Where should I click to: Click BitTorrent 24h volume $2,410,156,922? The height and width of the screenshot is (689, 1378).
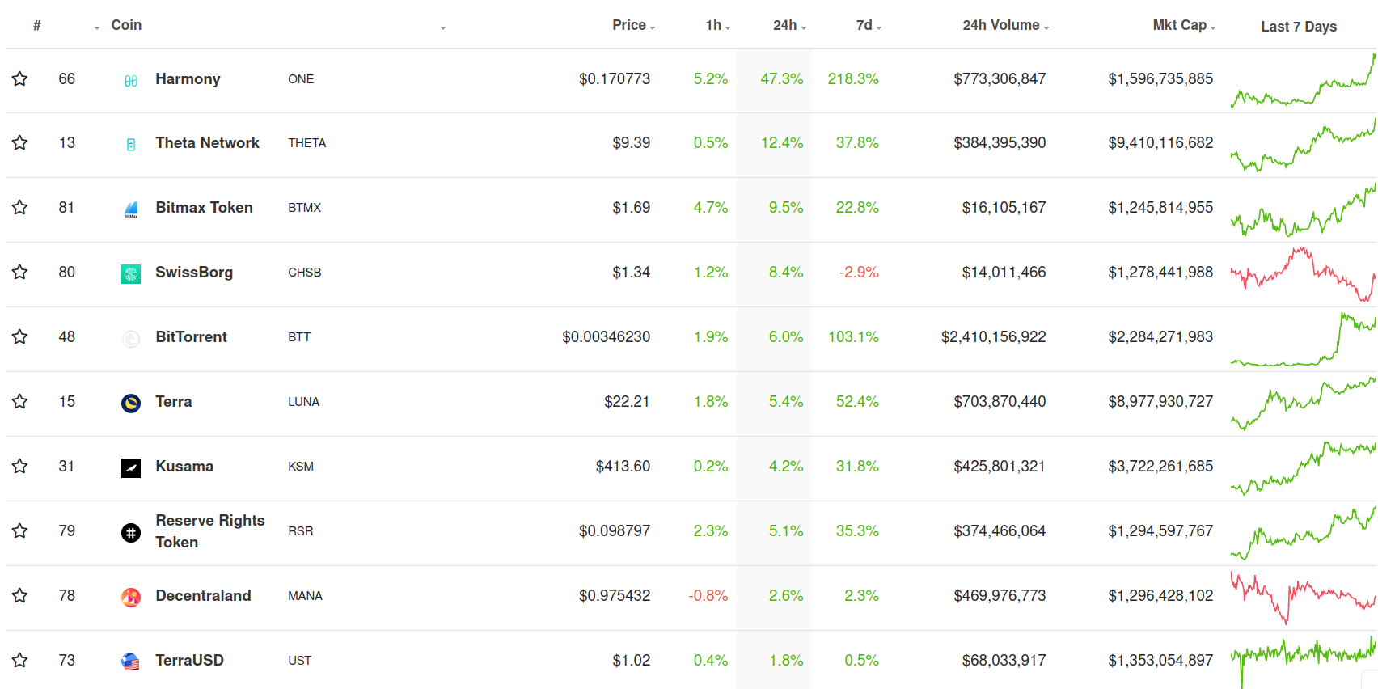994,336
